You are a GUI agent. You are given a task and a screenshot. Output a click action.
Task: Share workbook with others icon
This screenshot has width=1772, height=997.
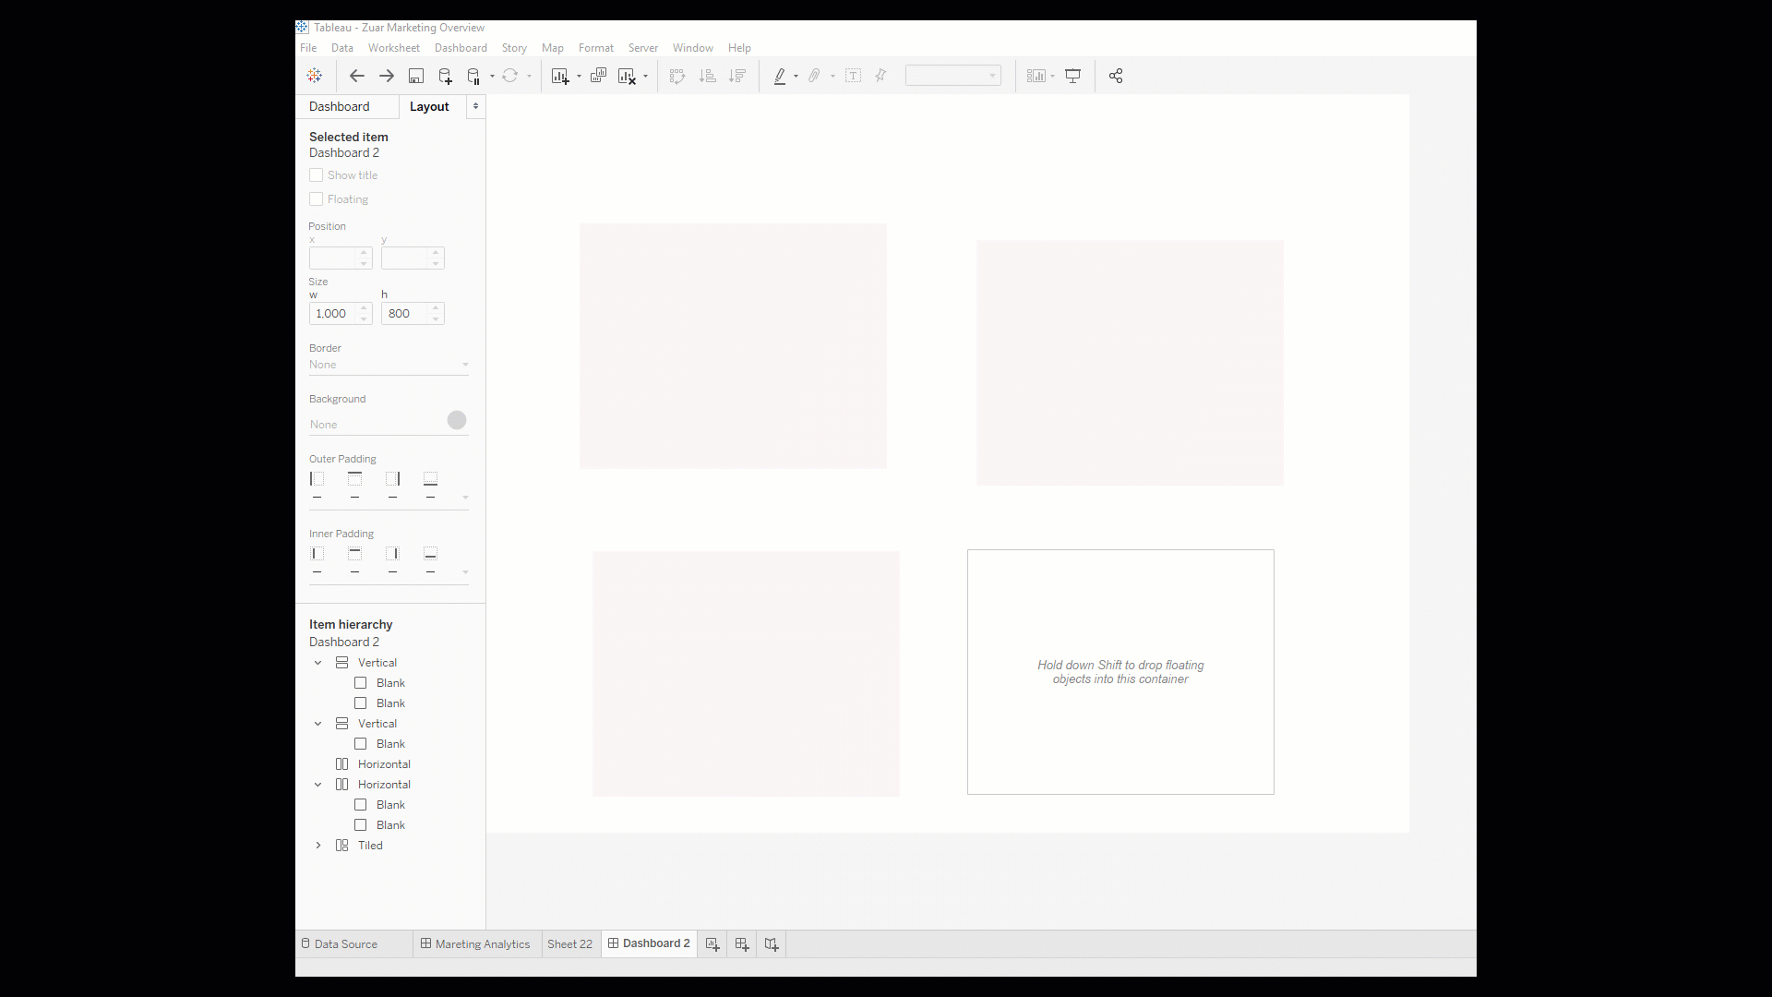point(1116,76)
